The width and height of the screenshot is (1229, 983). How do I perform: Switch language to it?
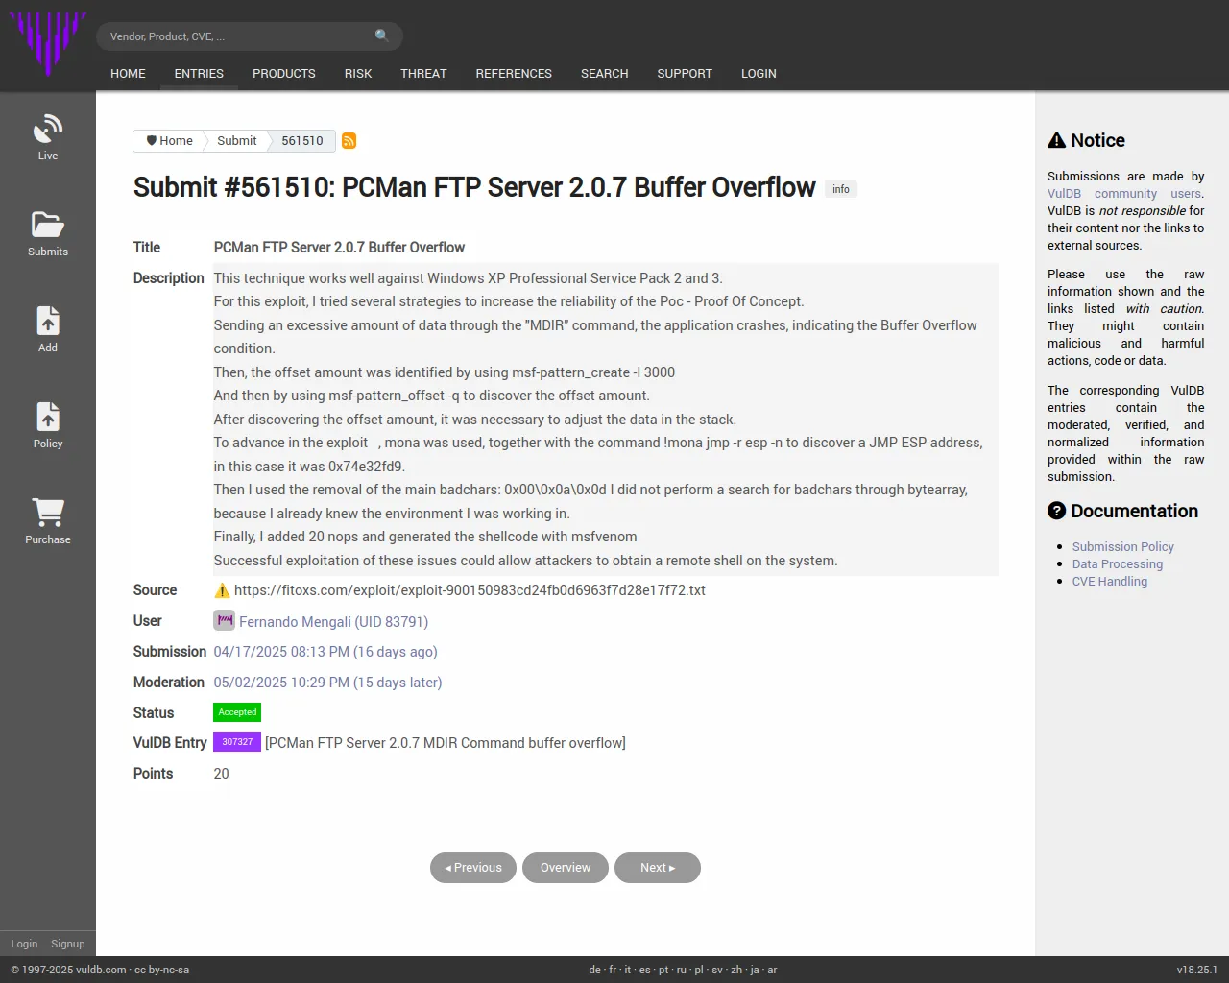[628, 970]
